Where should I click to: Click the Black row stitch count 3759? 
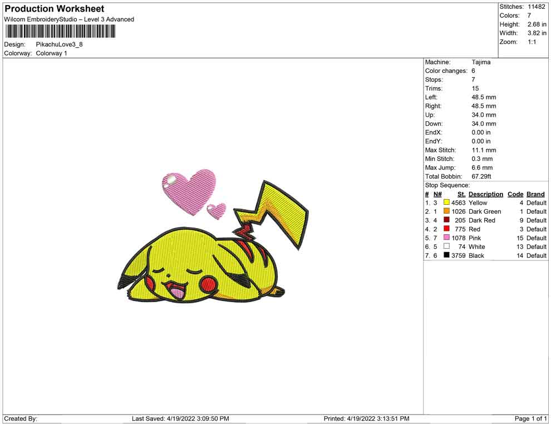pyautogui.click(x=458, y=255)
